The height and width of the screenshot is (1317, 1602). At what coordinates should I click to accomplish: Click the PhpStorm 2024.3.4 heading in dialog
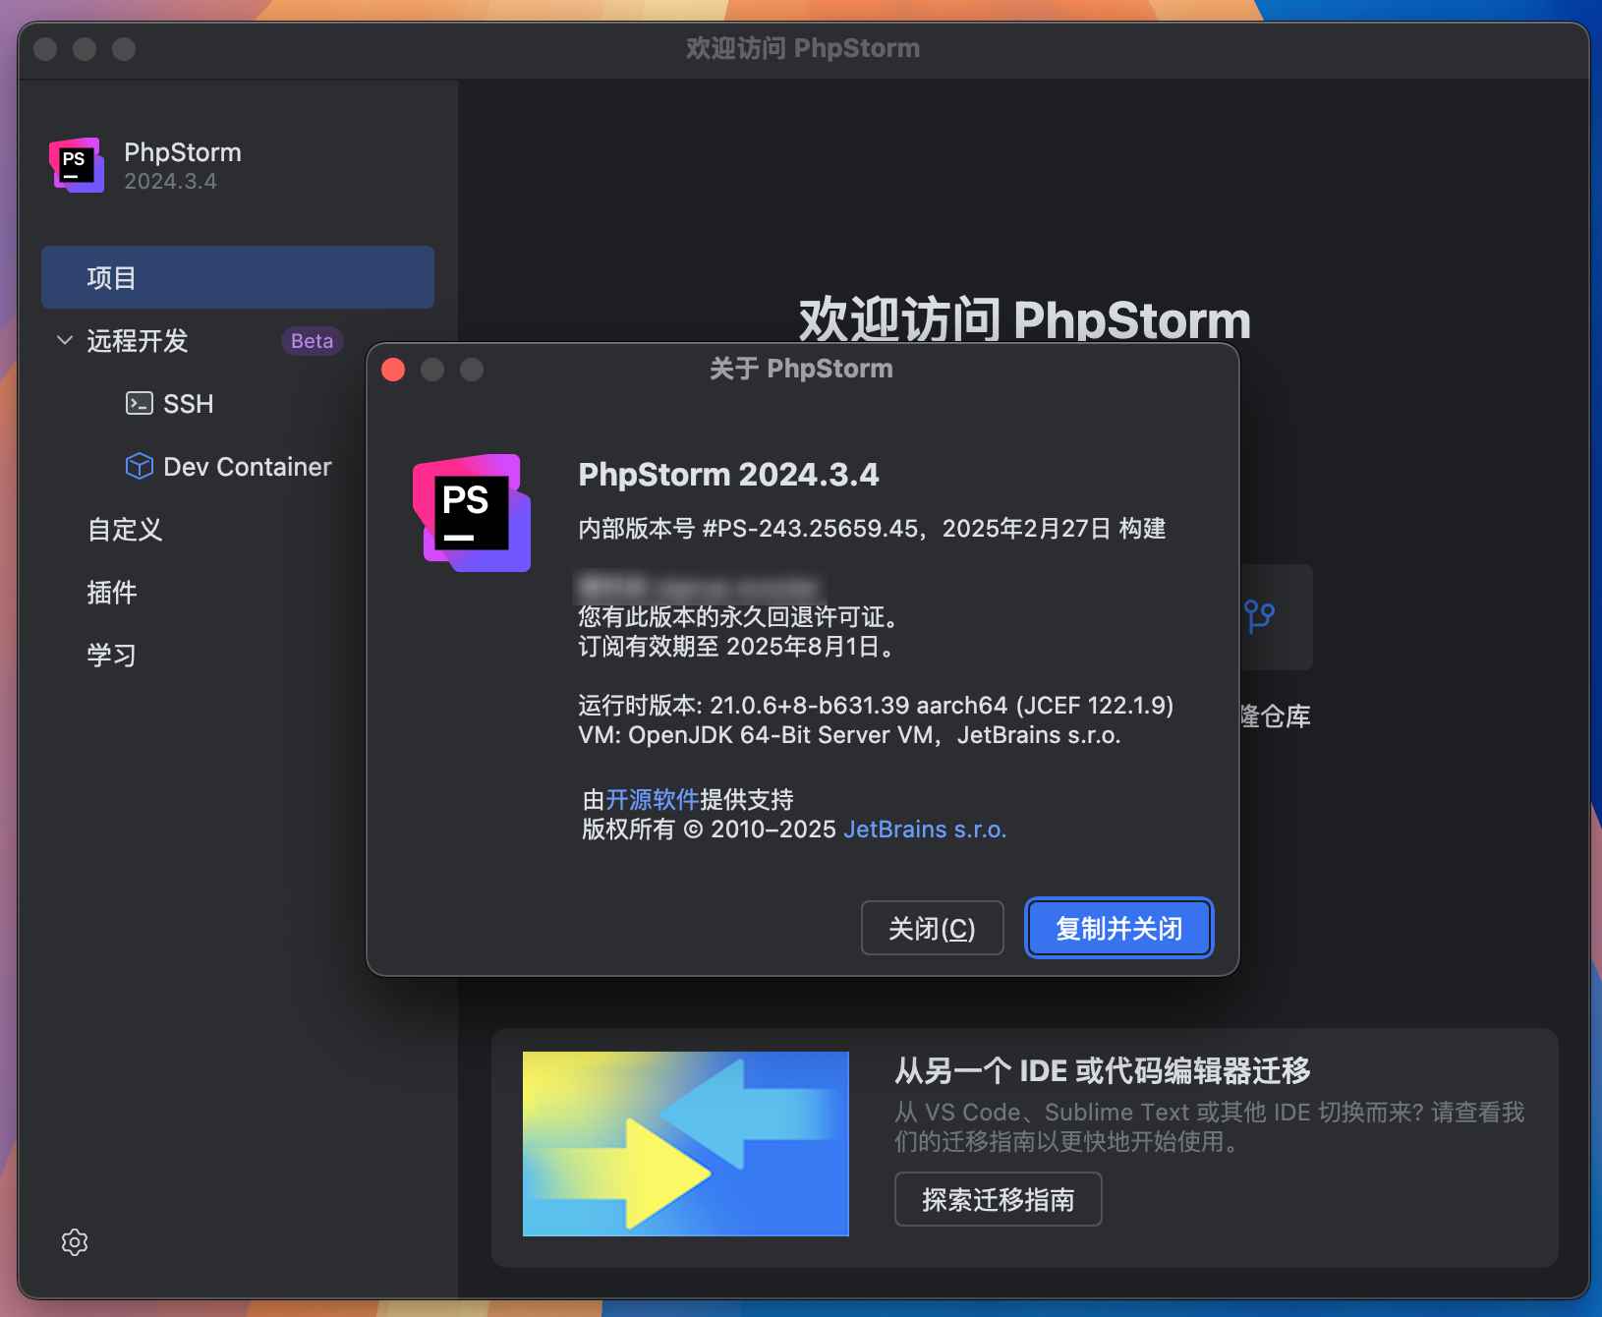(728, 475)
